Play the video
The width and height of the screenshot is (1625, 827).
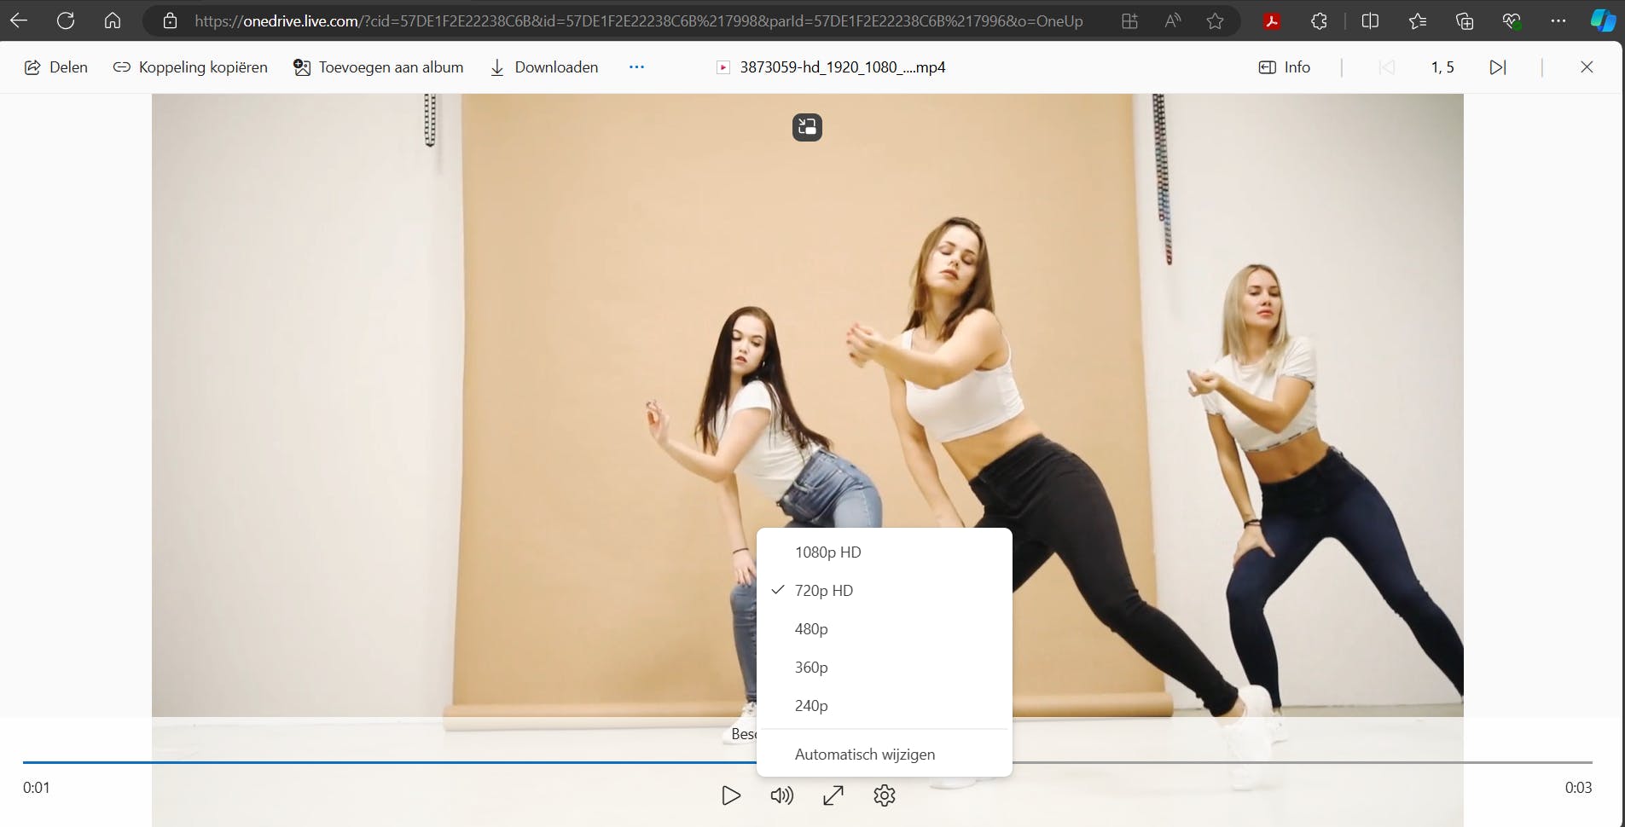(731, 795)
